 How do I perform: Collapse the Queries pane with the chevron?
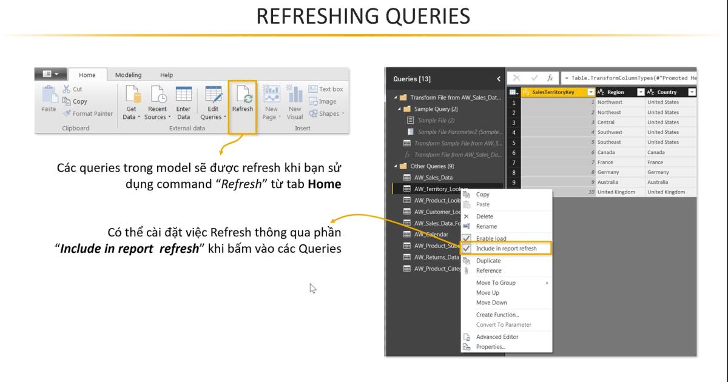click(498, 78)
